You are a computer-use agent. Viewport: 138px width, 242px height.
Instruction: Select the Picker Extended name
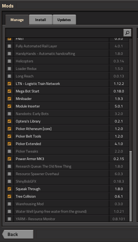28,144
